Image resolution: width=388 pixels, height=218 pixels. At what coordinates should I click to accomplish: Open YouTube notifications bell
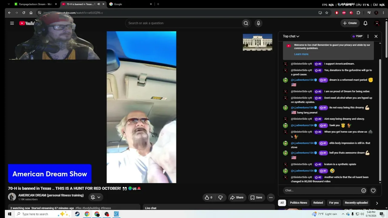pos(365,23)
